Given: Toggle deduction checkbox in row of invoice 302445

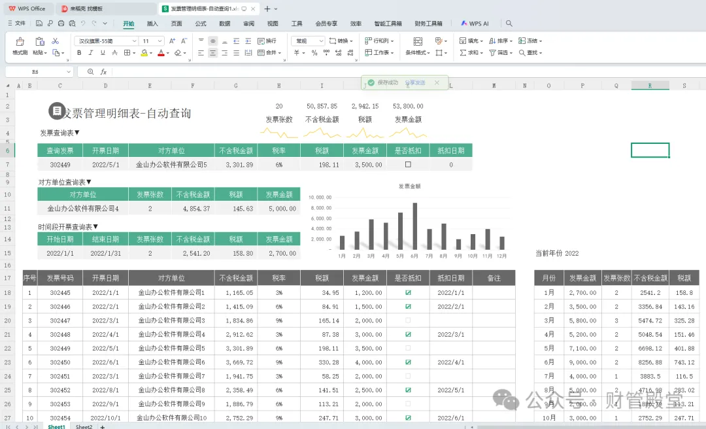Looking at the screenshot, I should pos(408,292).
